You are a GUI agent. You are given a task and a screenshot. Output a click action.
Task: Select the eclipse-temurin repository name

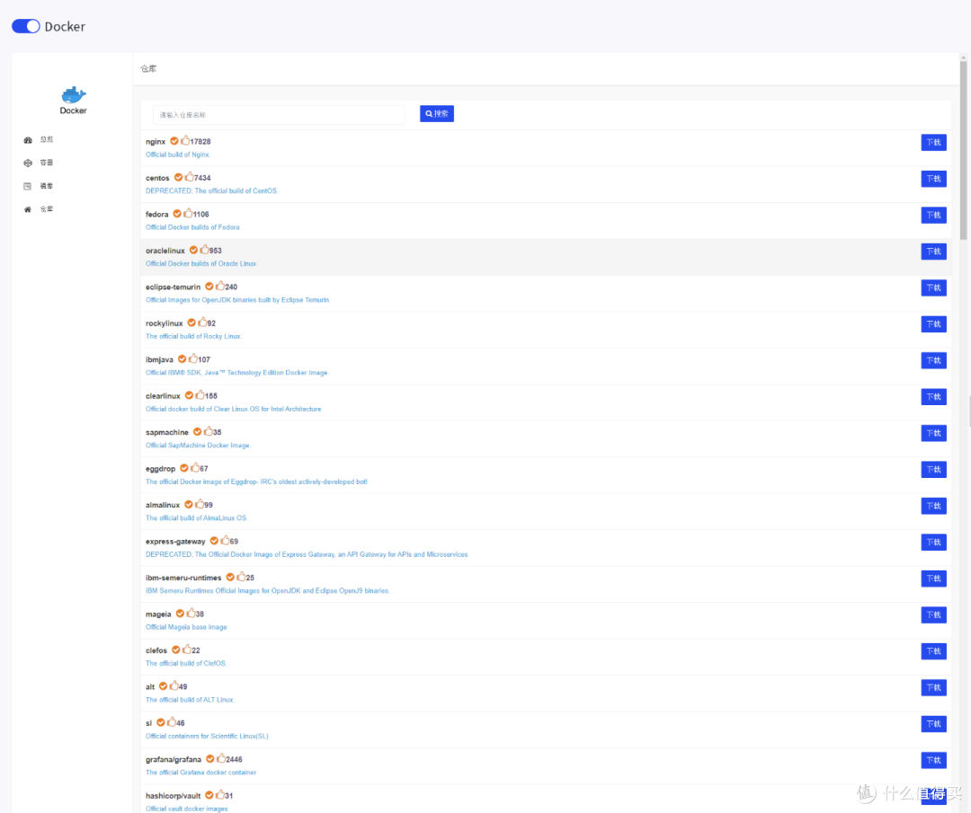coord(173,287)
